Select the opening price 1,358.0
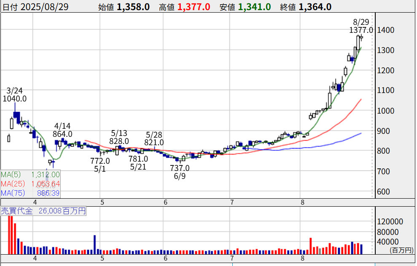 (133, 7)
